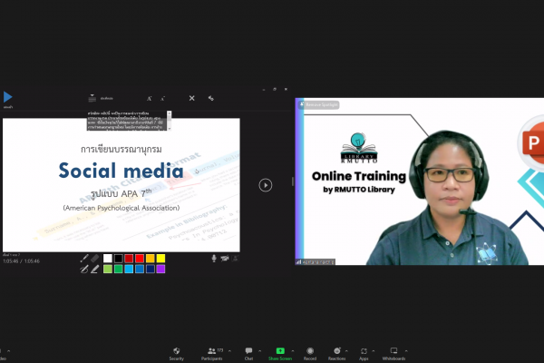The height and width of the screenshot is (363, 544).
Task: Restore the recording window size
Action: (275, 89)
